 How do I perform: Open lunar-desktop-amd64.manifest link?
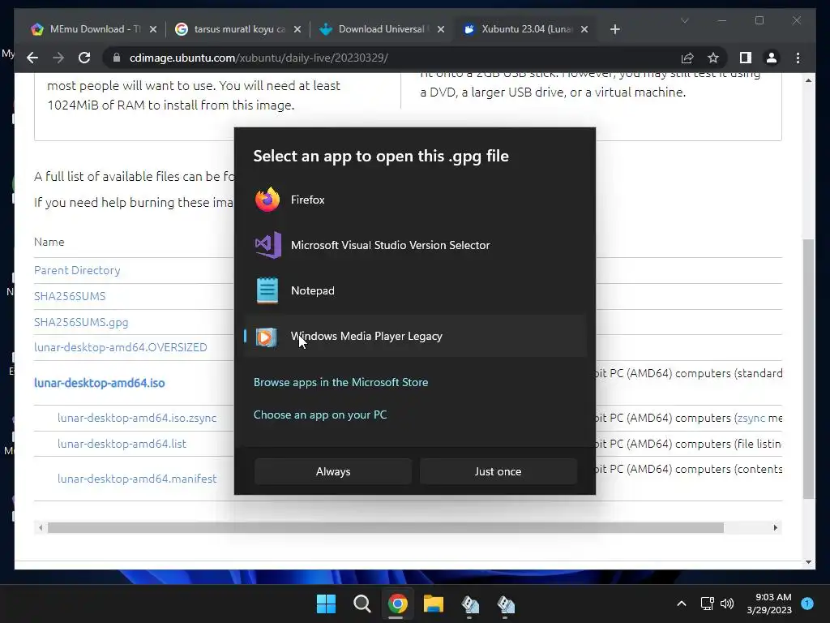[x=137, y=479]
